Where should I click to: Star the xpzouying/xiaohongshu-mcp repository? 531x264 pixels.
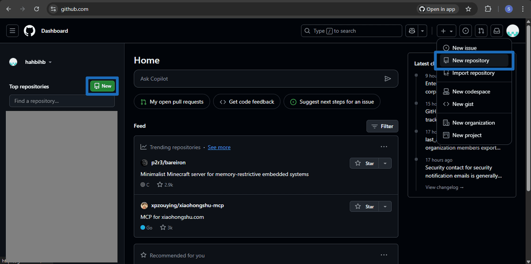(365, 206)
